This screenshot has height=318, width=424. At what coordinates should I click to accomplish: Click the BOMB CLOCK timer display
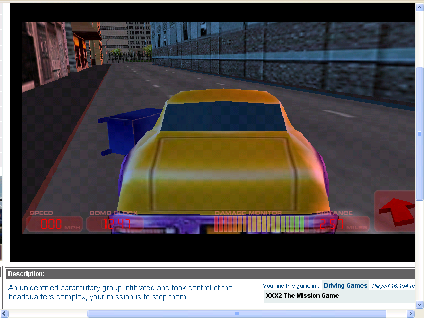coord(114,224)
